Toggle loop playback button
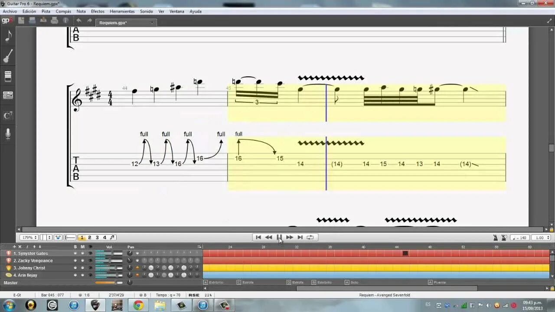This screenshot has width=555, height=312. [x=310, y=237]
